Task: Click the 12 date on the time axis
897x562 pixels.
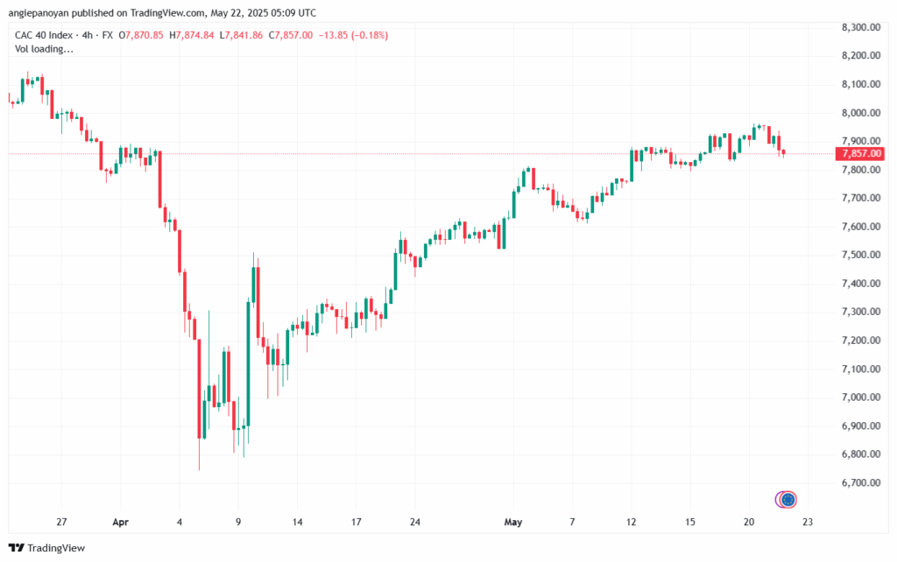Action: coord(631,522)
